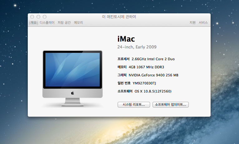Viewport: 239px width, 144px height.
Task: Click the 24-inch, Early 2009 model label
Action: coord(137,47)
